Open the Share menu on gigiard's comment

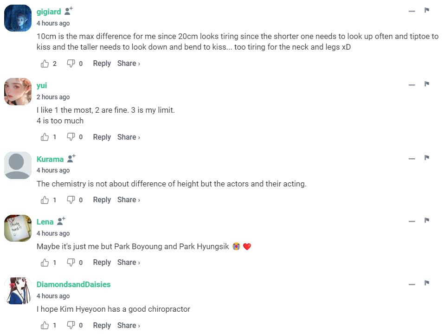click(129, 64)
